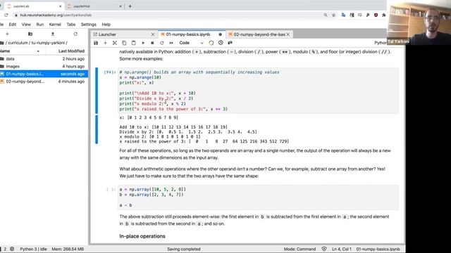Click the icon to the right of the clock in notebook toolbar
This screenshot has width=451, height=253.
pos(230,43)
